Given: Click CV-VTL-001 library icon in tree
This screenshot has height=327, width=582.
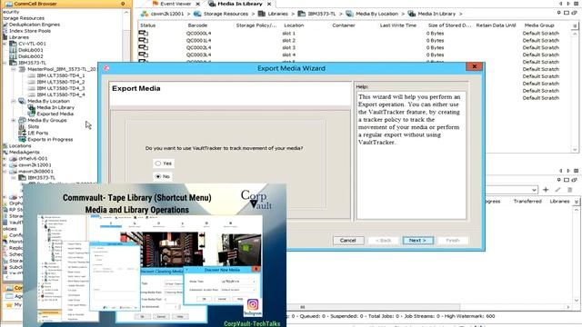Looking at the screenshot, I should [x=13, y=44].
